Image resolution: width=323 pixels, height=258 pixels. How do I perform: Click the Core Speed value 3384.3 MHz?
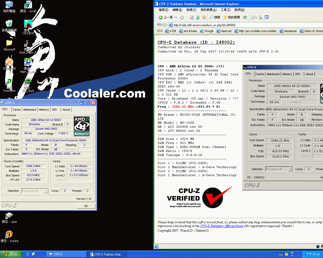coord(33,166)
